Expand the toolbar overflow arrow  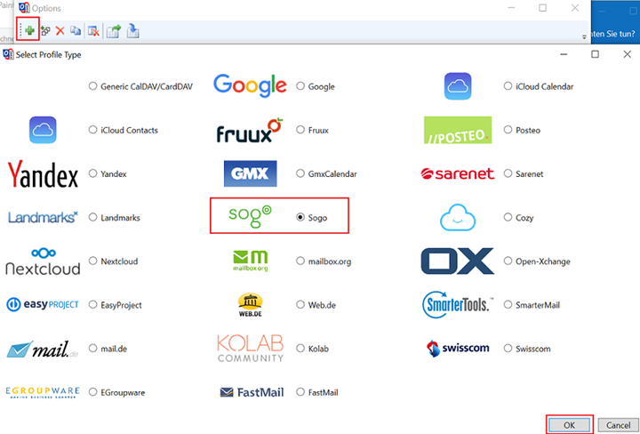[x=584, y=36]
